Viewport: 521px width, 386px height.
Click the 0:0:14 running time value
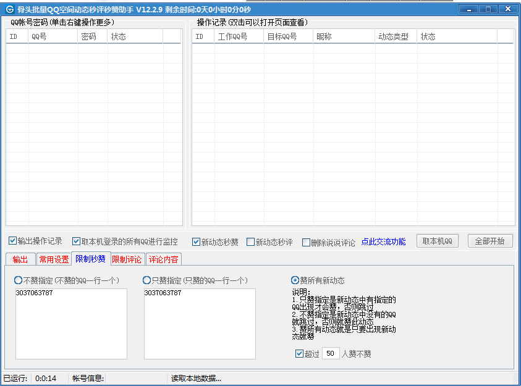[46, 379]
